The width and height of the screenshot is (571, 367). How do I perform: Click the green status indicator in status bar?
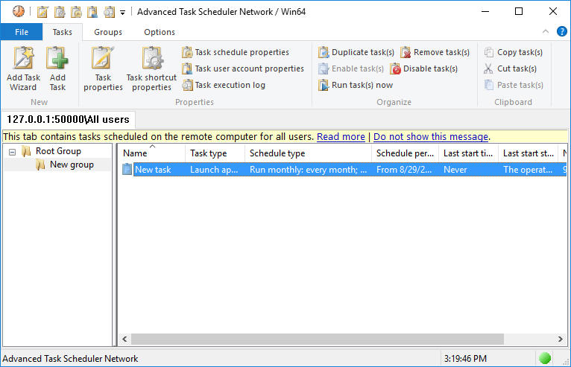pos(545,358)
